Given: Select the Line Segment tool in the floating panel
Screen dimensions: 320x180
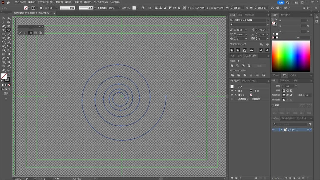Looking at the screenshot, I should tap(20, 33).
